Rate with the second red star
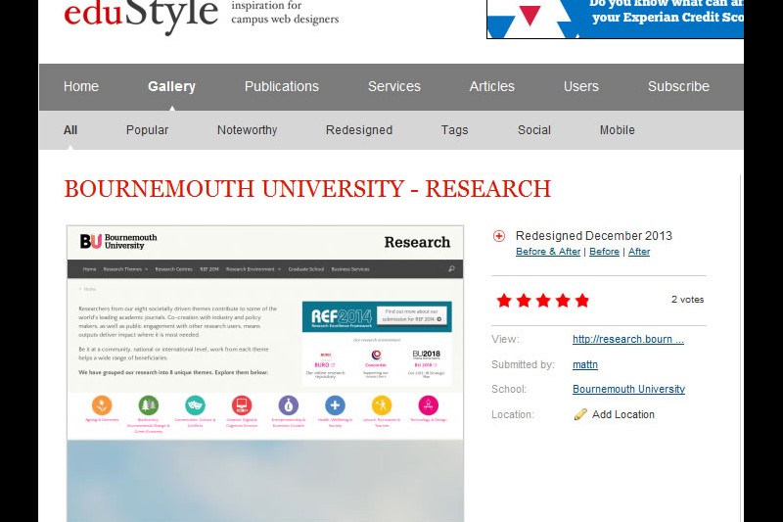 [524, 301]
